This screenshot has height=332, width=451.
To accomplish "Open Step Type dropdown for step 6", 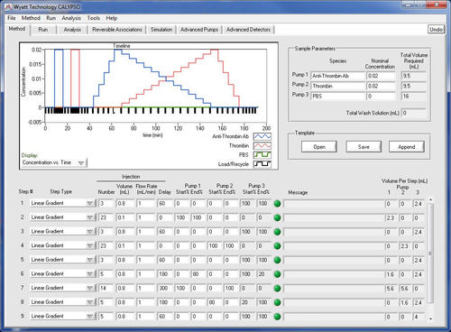I will point(62,274).
